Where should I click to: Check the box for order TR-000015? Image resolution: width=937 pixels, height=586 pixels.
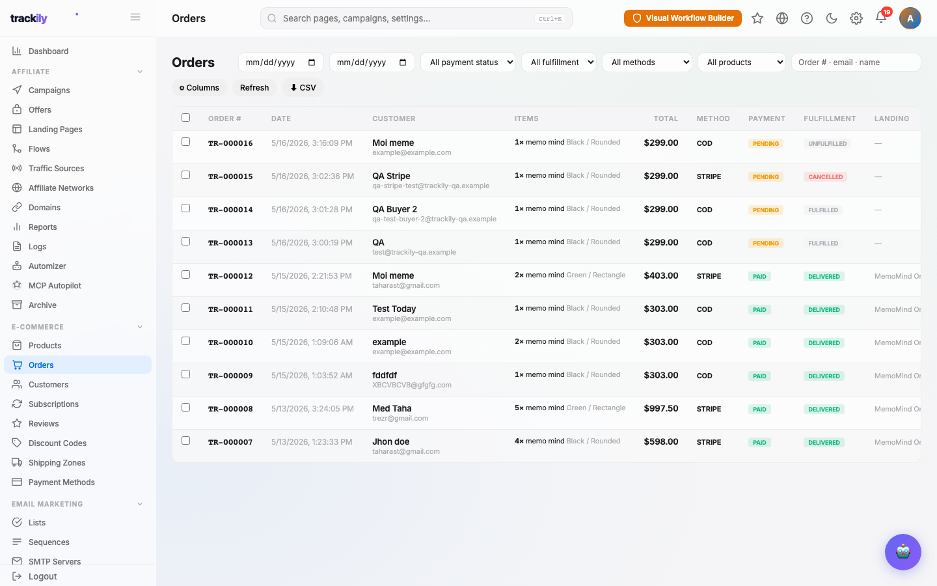185,175
